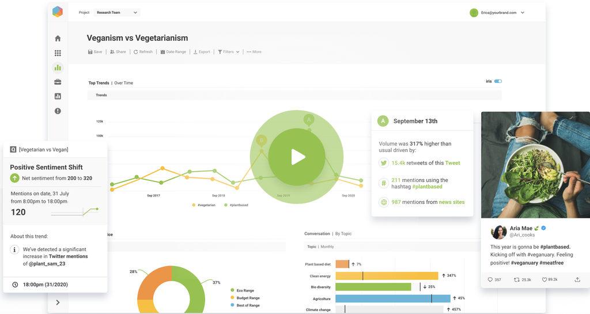Expand the Filters dropdown
This screenshot has width=590, height=314.
pos(228,52)
